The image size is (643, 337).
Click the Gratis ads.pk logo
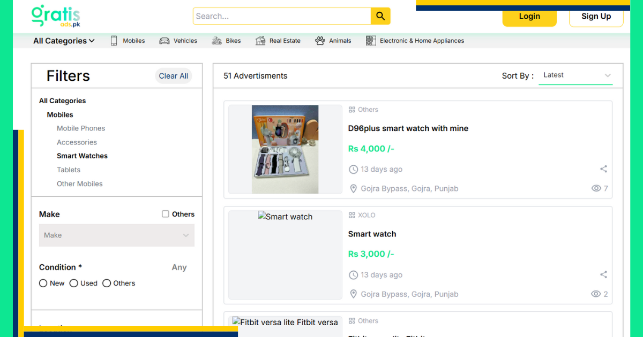tap(56, 16)
